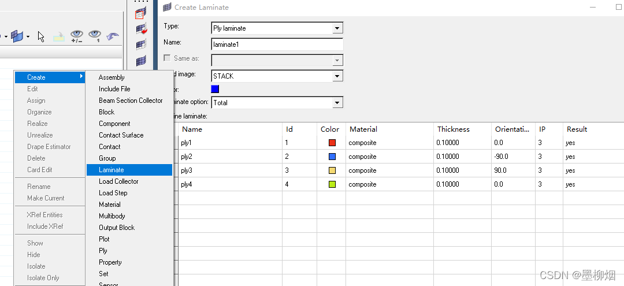Select Laminate in the Create submenu
624x286 pixels.
(112, 170)
